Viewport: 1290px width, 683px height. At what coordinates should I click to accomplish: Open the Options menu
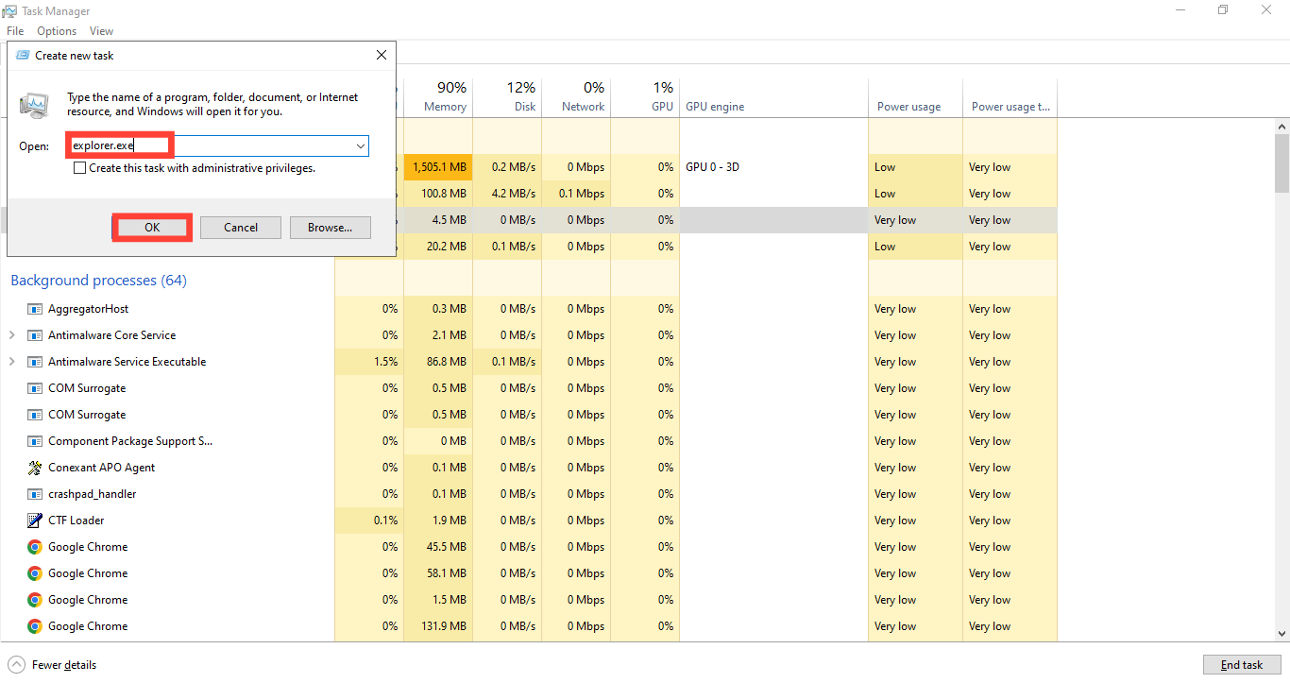pos(57,31)
